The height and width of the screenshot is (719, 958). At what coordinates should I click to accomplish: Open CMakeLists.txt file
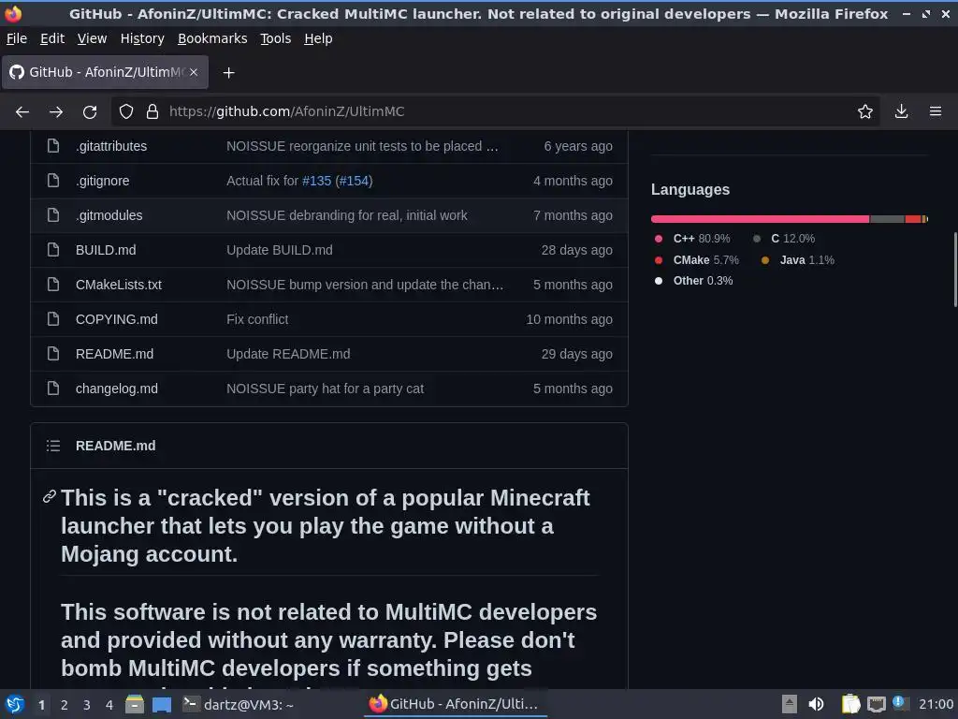[x=119, y=285]
